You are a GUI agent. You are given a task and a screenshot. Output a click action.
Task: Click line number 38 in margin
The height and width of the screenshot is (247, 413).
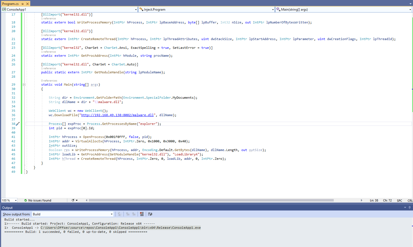coord(13,124)
